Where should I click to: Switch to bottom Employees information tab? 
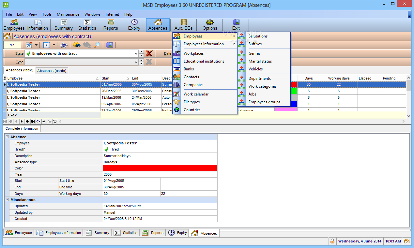(x=59, y=233)
